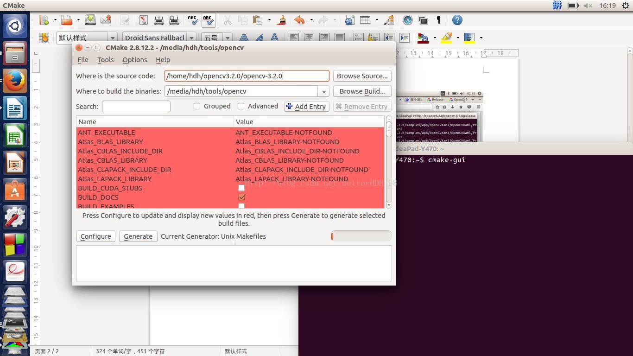Open the font size 五号 dropdown

[228, 38]
